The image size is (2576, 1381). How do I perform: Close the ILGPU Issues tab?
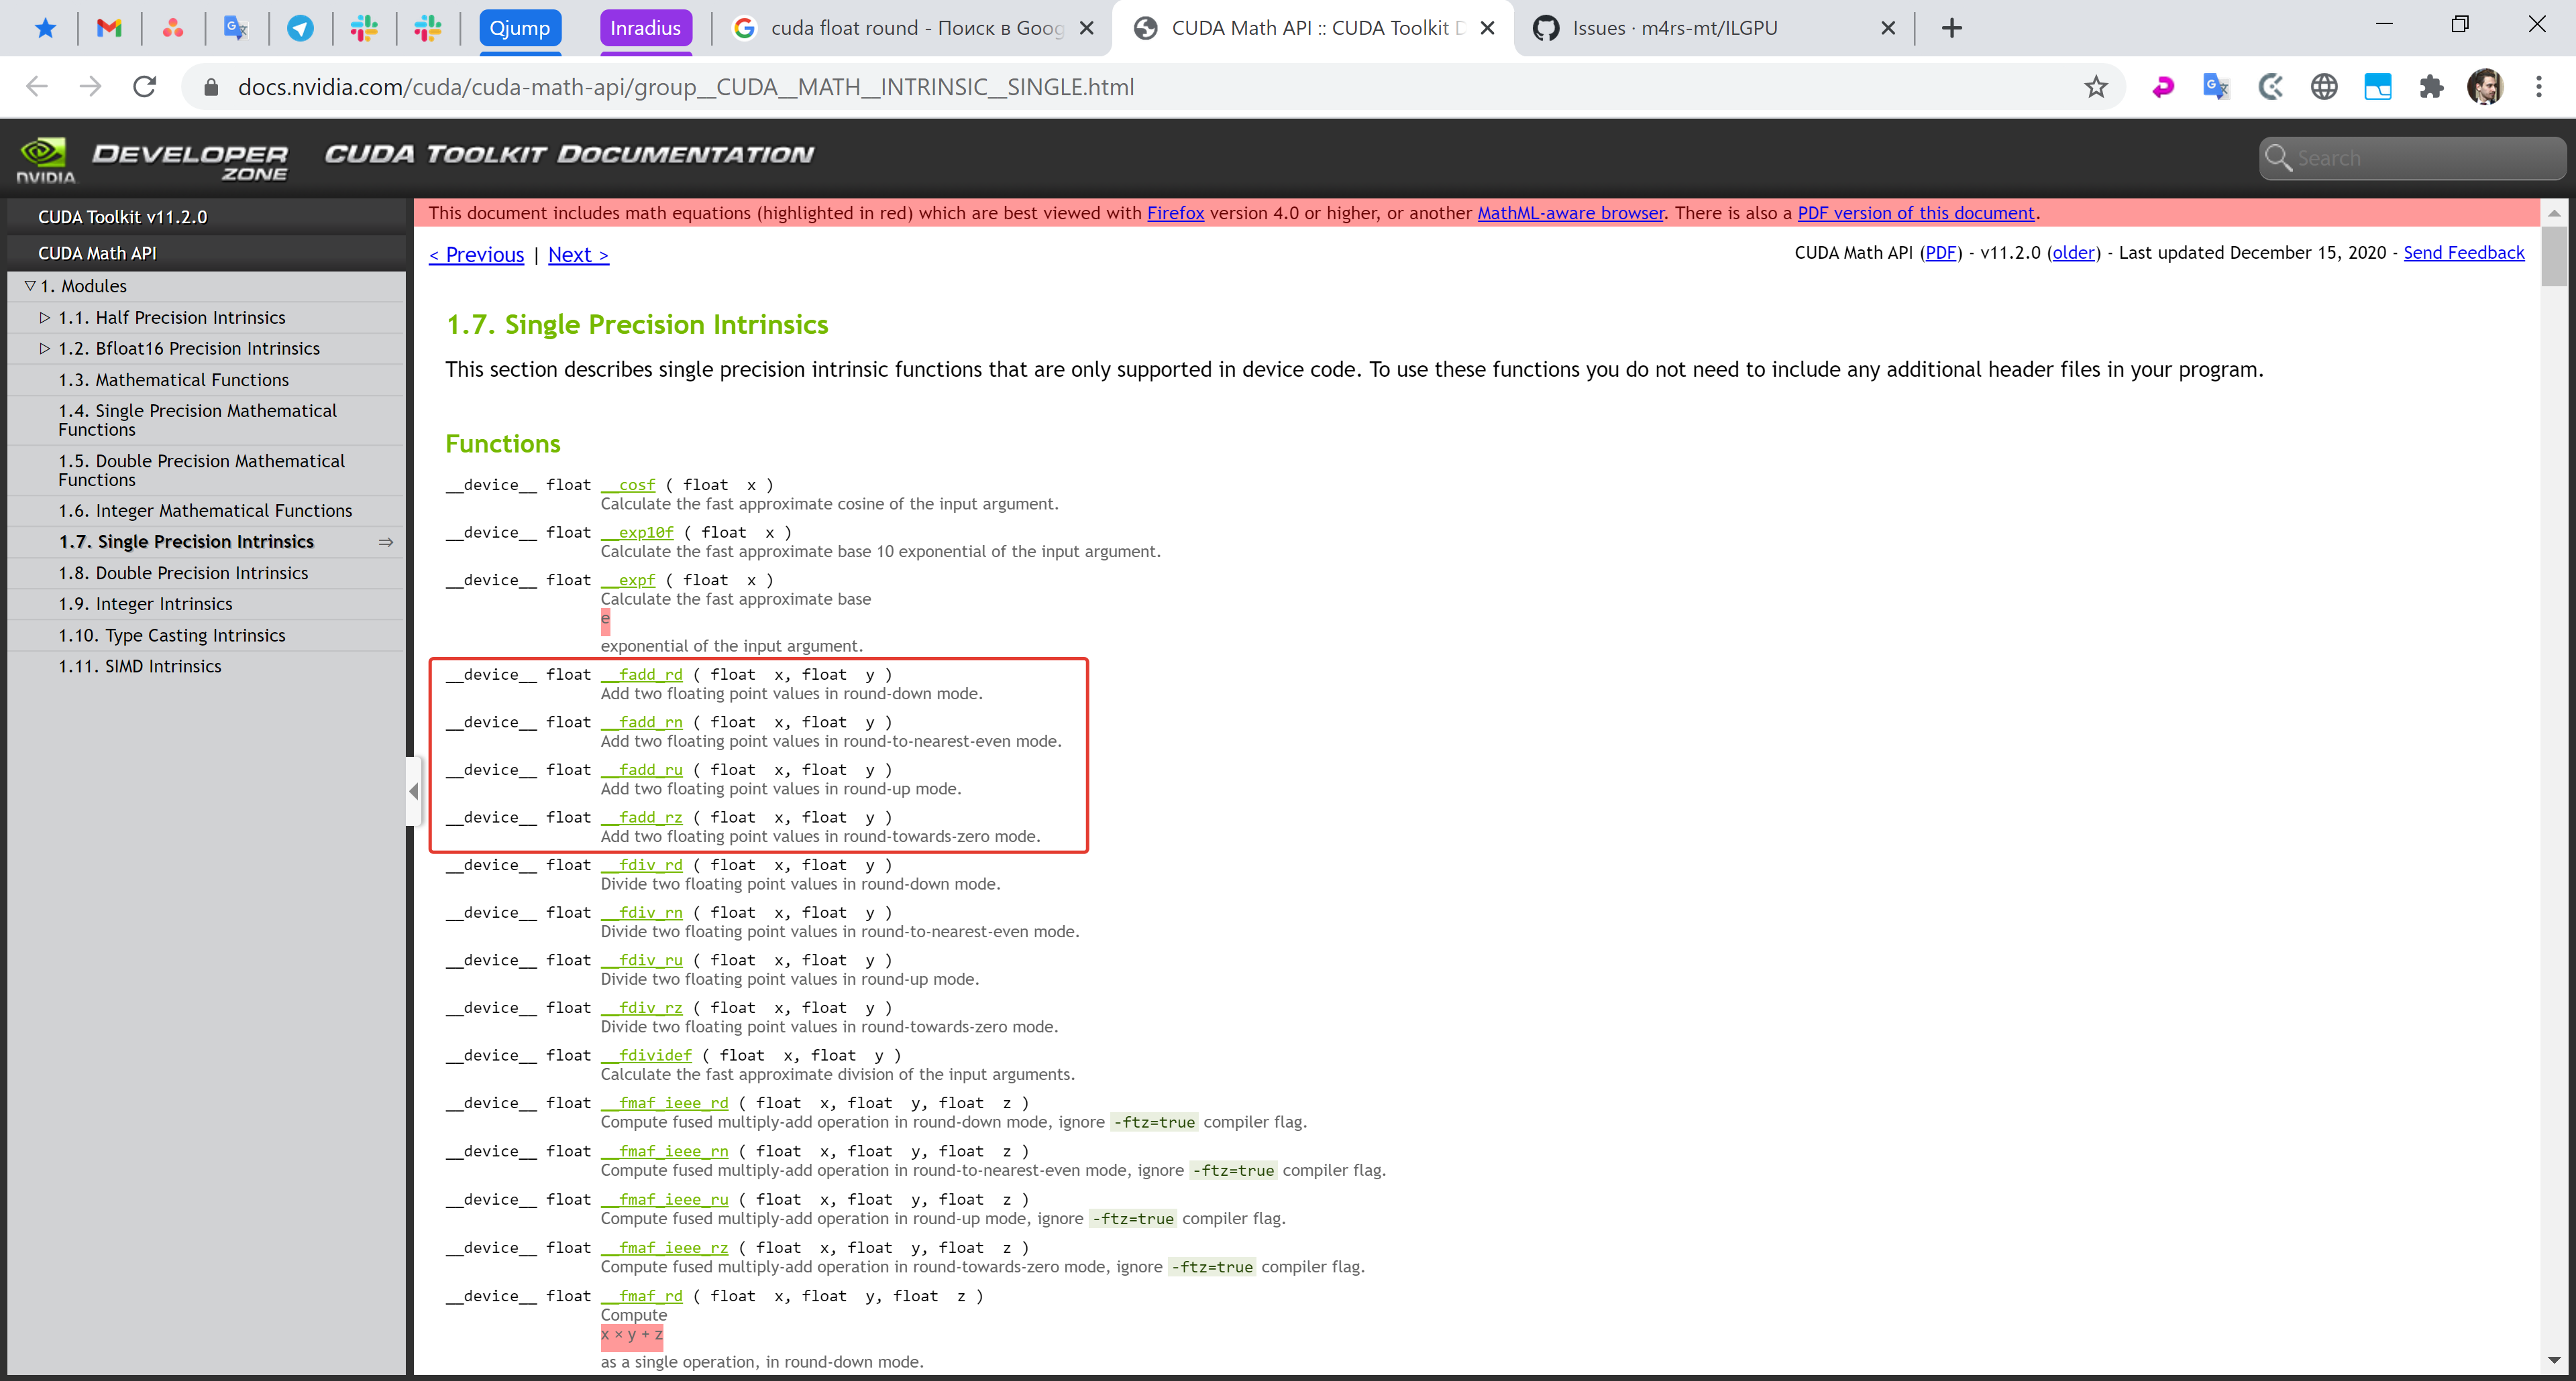coord(1888,28)
